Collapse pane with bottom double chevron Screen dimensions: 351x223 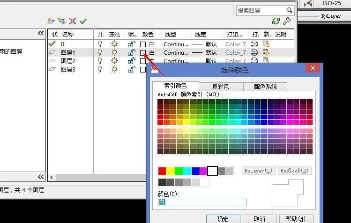click(41, 177)
